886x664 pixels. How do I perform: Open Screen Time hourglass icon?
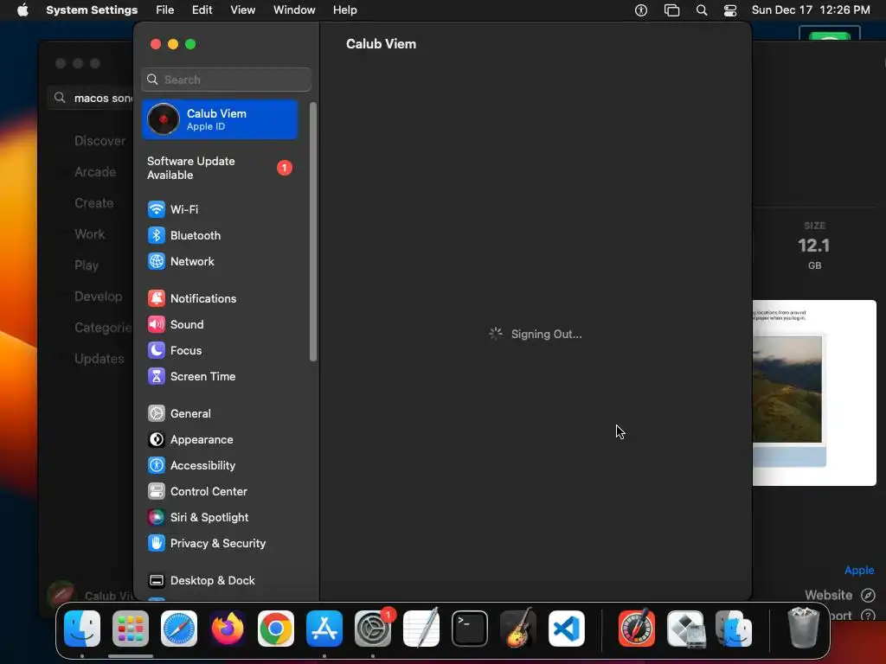point(156,376)
